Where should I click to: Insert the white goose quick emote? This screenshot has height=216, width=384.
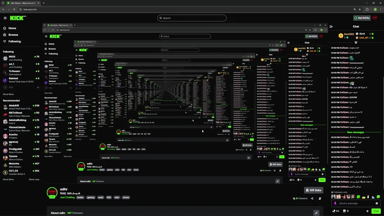coord(368,197)
